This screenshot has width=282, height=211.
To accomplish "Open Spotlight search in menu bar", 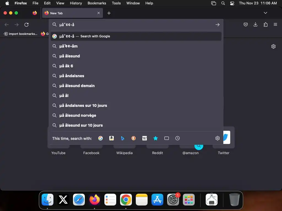I will tap(223, 3).
